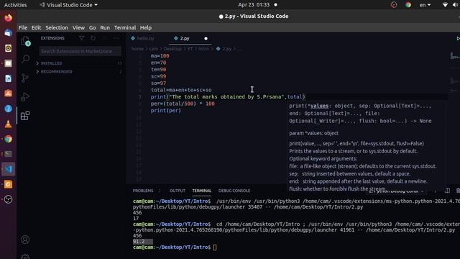This screenshot has height=259, width=460.
Task: Click '2.py' in the breadcrumb path
Action: coord(227,49)
